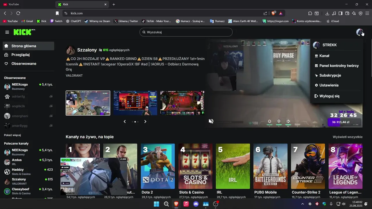Click the Wyszukaj search field

[x=186, y=32]
